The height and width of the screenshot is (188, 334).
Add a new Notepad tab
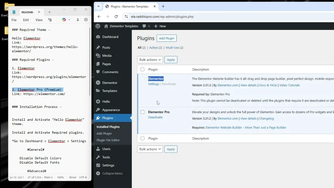49,12
